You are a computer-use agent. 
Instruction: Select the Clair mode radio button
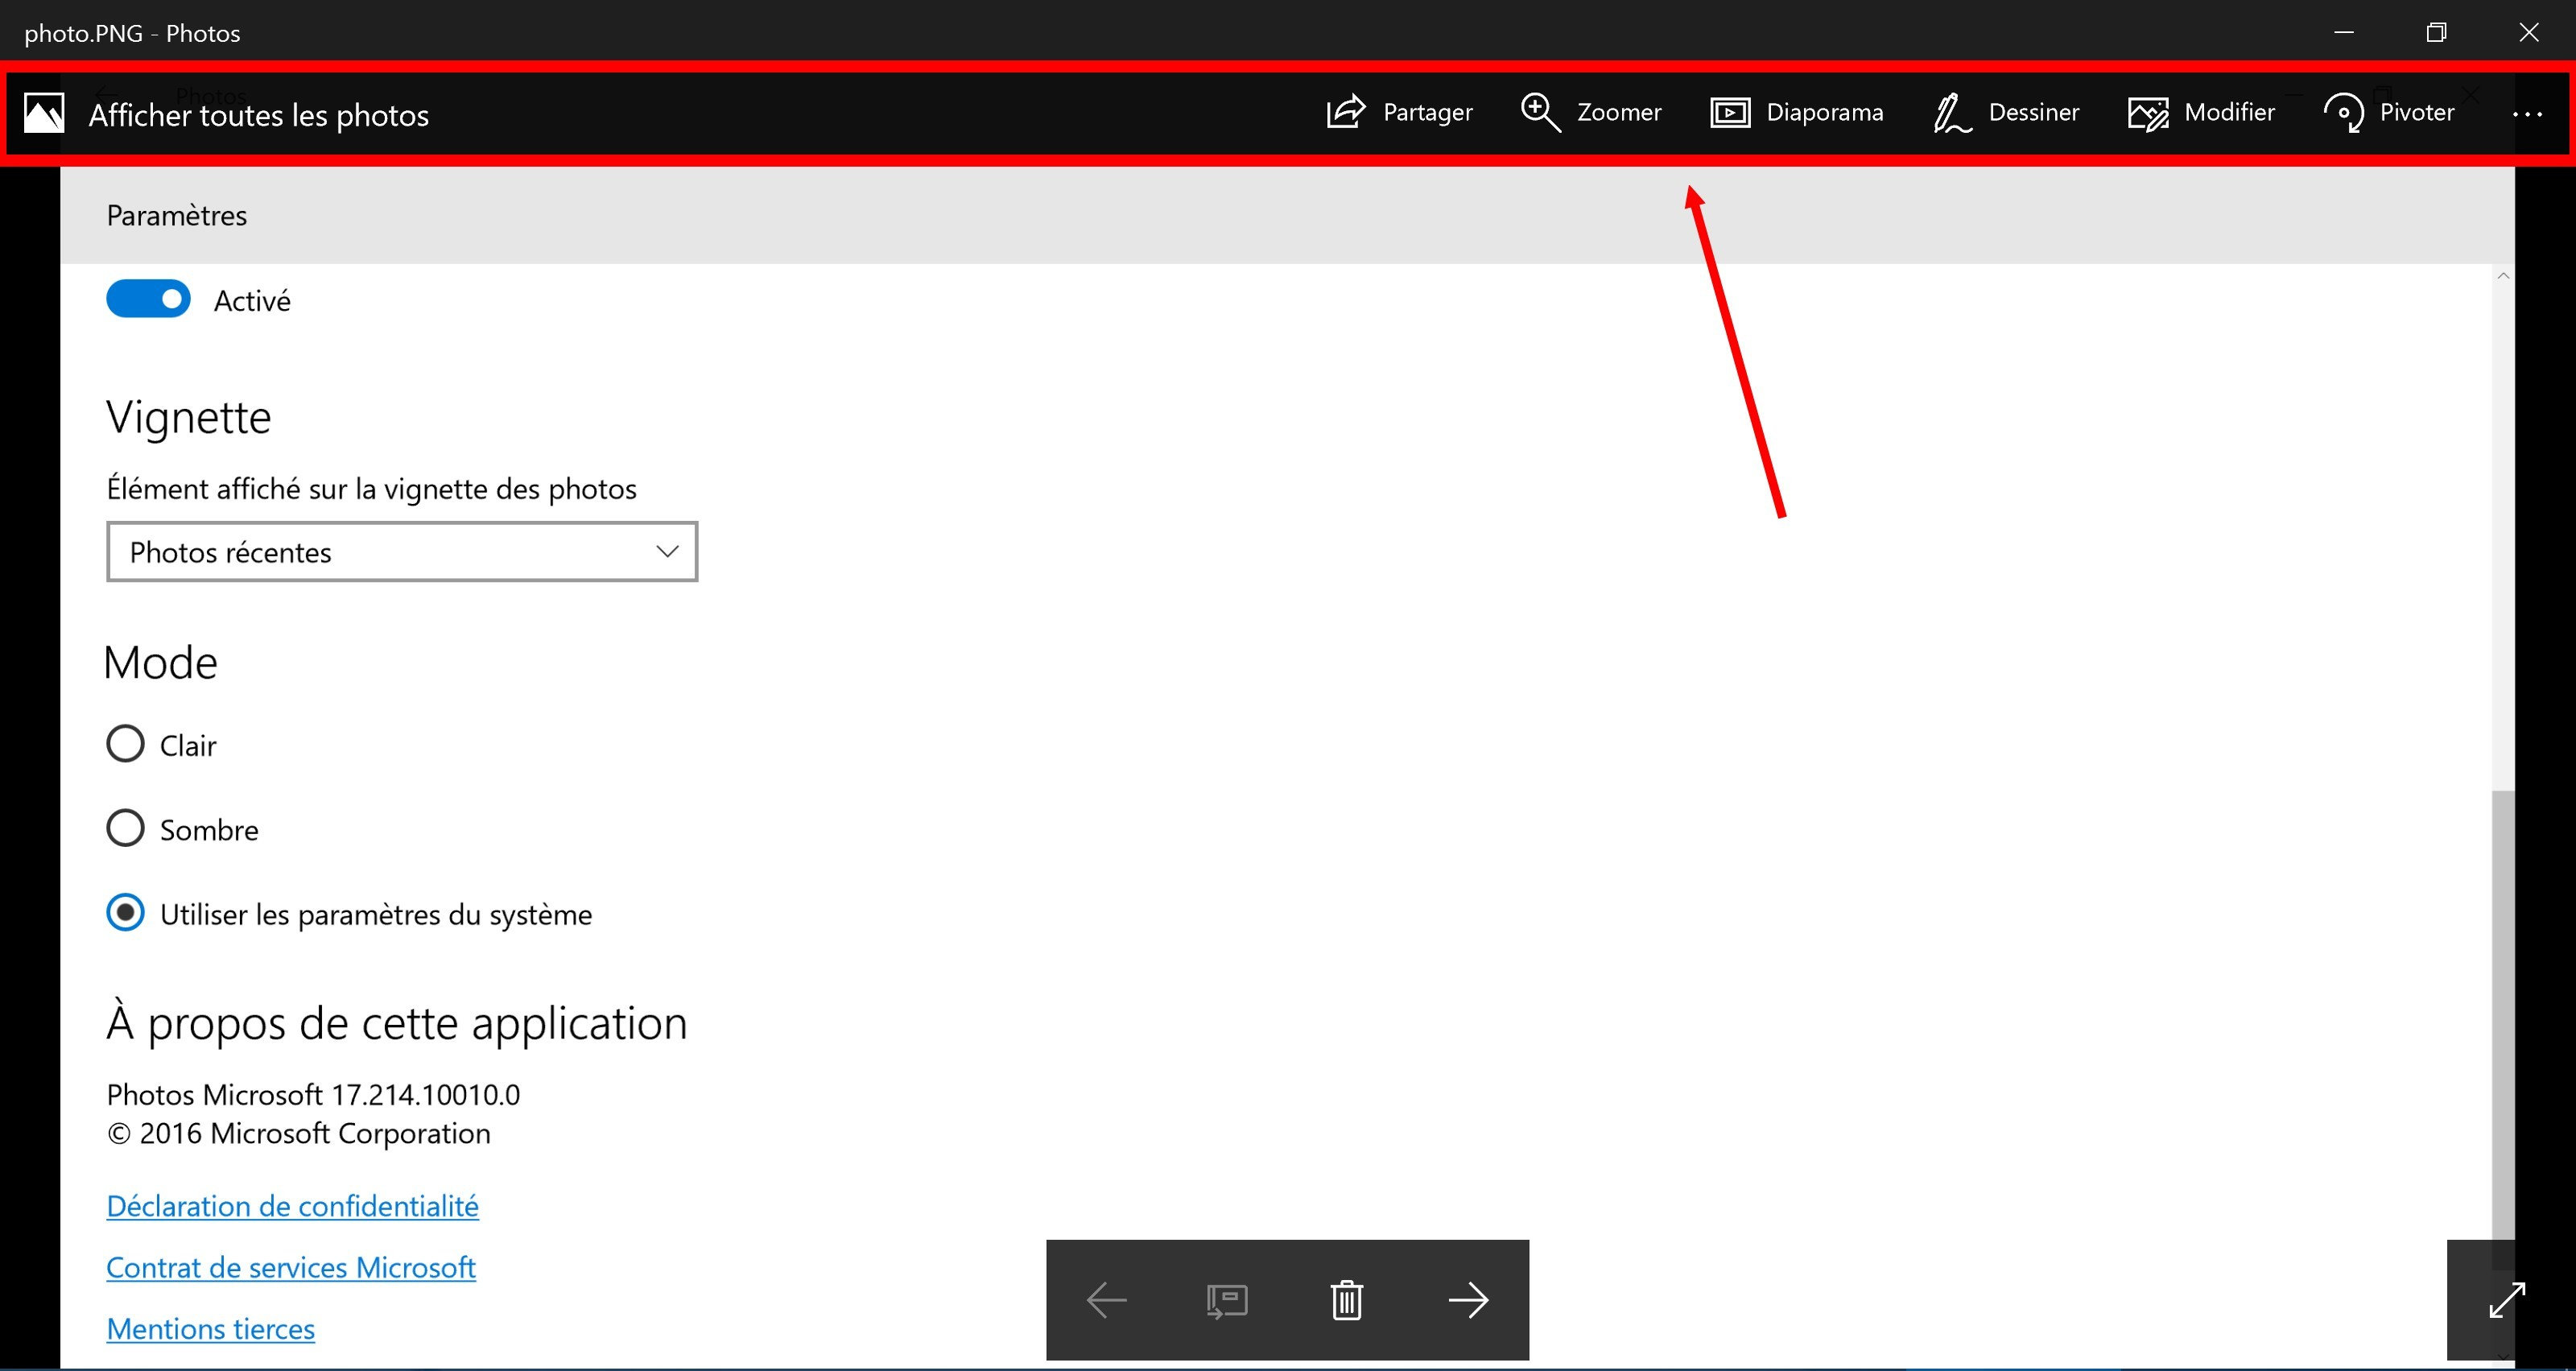click(x=125, y=744)
